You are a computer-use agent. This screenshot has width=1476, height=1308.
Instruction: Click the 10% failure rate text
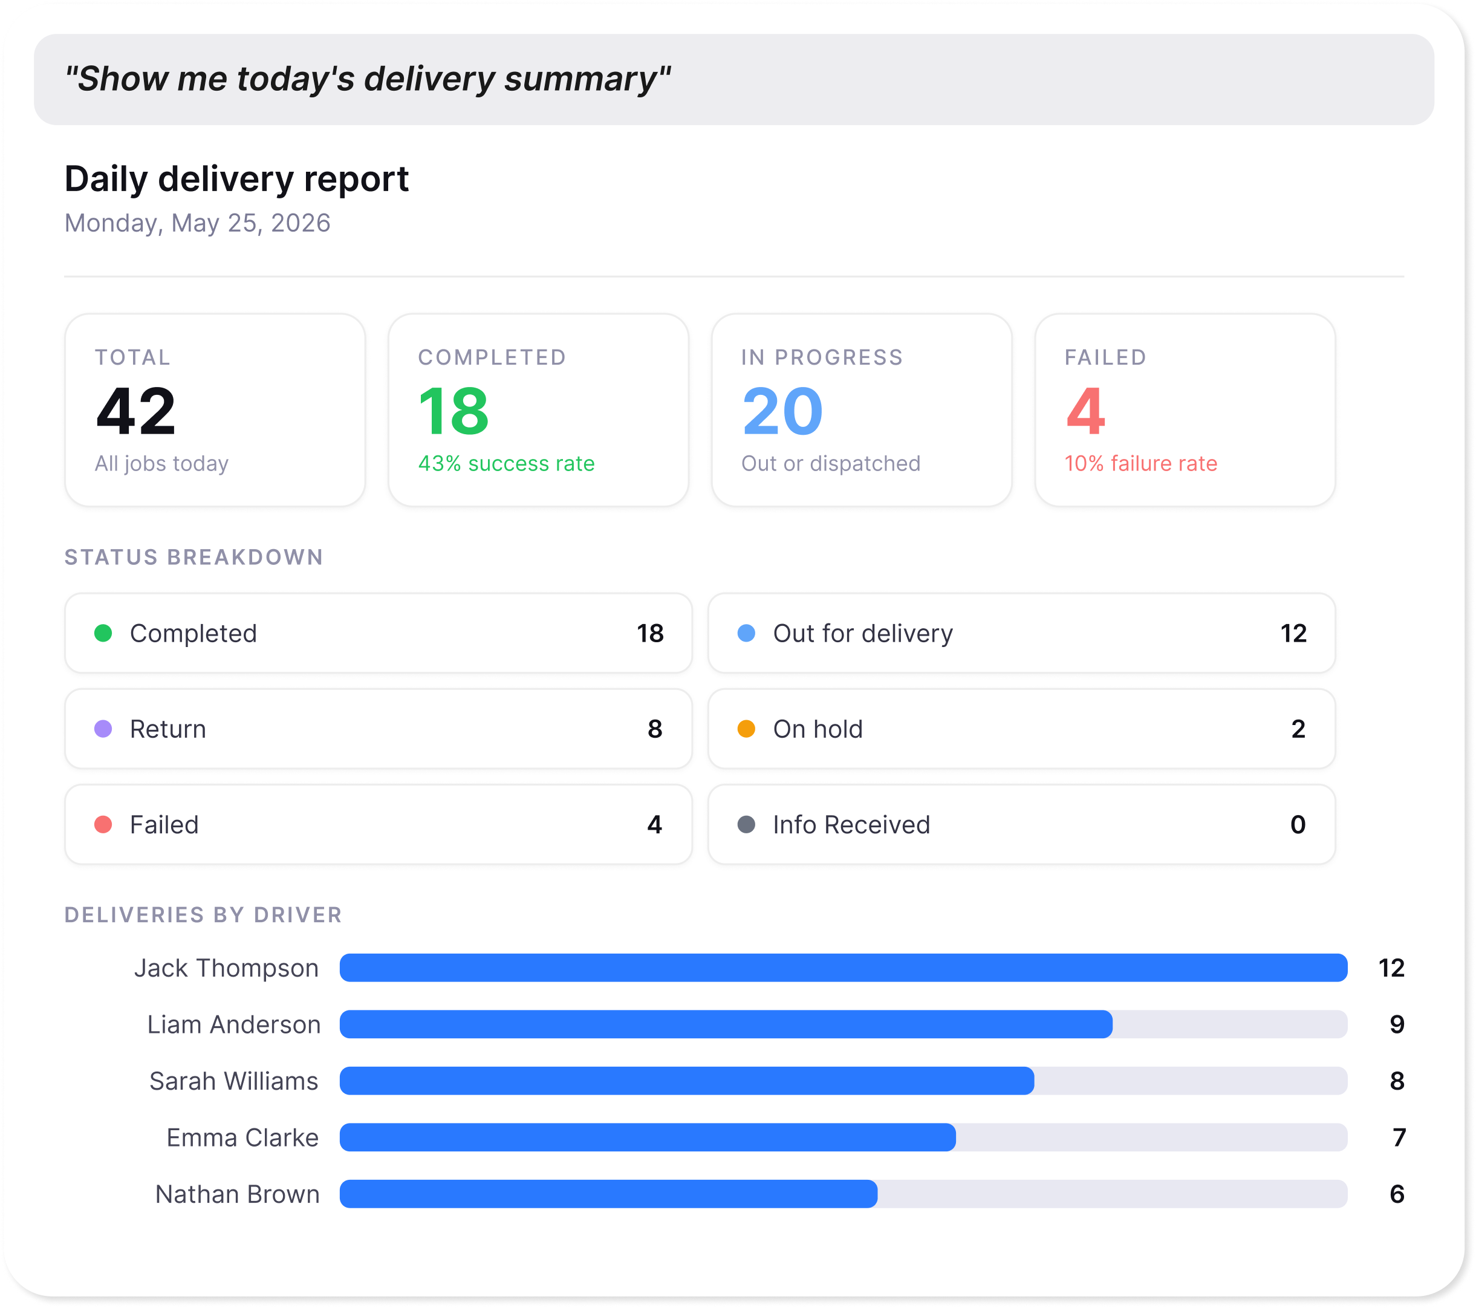[x=1141, y=463]
